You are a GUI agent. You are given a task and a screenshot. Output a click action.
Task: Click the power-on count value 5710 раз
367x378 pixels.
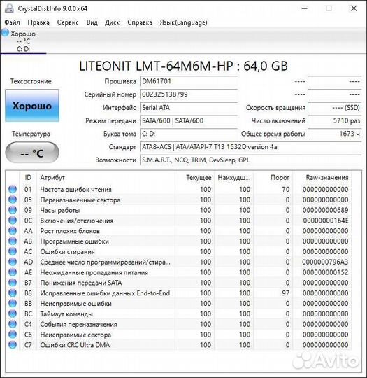pyautogui.click(x=335, y=120)
